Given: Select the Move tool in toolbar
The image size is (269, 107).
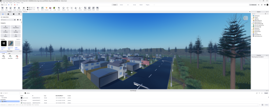Looking at the screenshot, I should [x=6, y=8].
